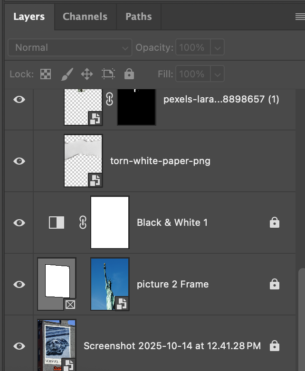The width and height of the screenshot is (305, 371).
Task: Hide the torn-white-paper-png layer
Action: click(x=19, y=161)
